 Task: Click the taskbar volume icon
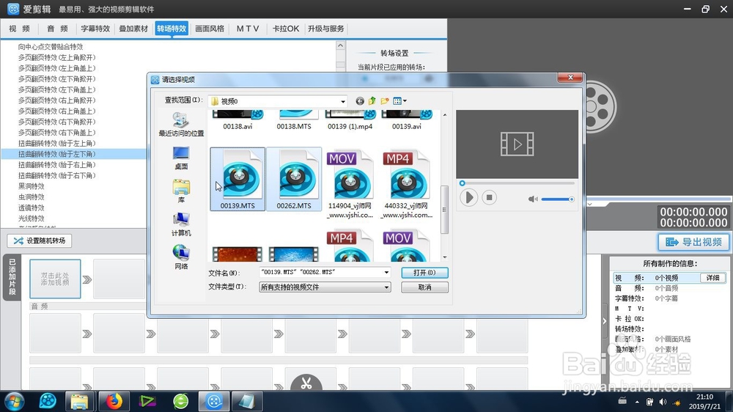point(663,402)
